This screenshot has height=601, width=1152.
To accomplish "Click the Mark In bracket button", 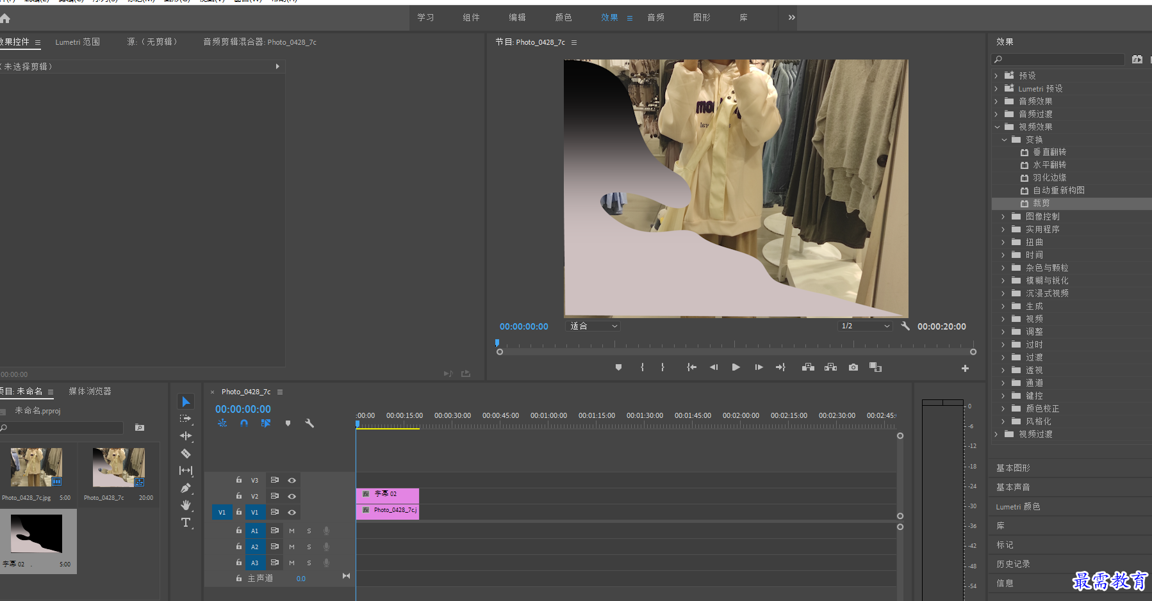I will [642, 367].
